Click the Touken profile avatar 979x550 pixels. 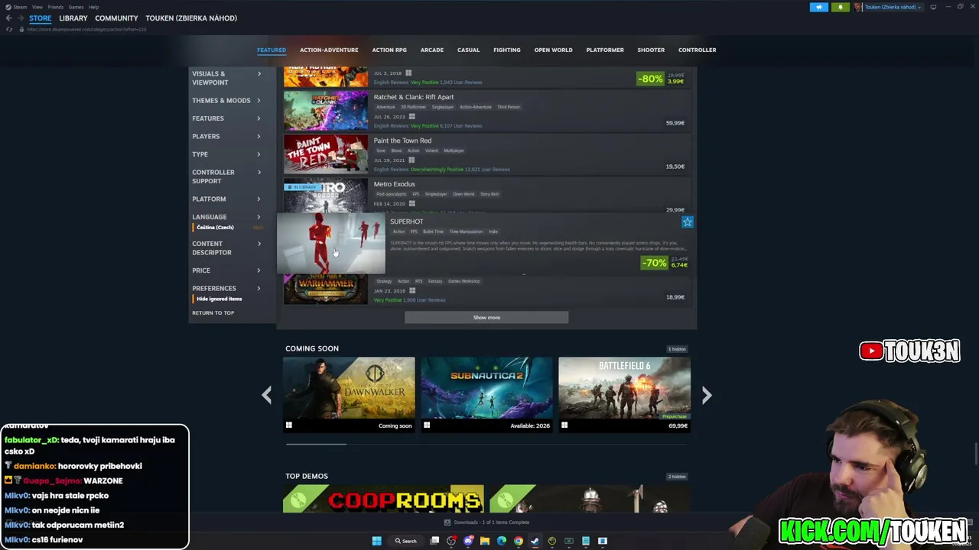point(858,7)
